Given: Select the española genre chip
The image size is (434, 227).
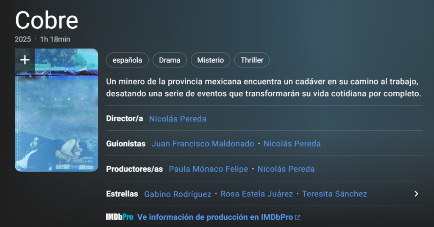Looking at the screenshot, I should click(x=127, y=60).
